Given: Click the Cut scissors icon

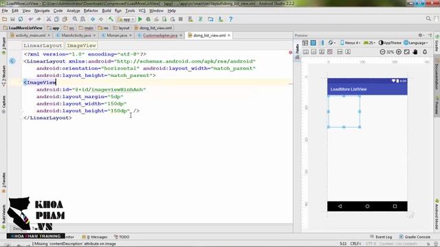Looking at the screenshot, I should tap(49, 19).
